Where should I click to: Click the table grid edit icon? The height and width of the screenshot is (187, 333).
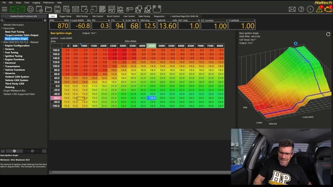click(x=103, y=9)
